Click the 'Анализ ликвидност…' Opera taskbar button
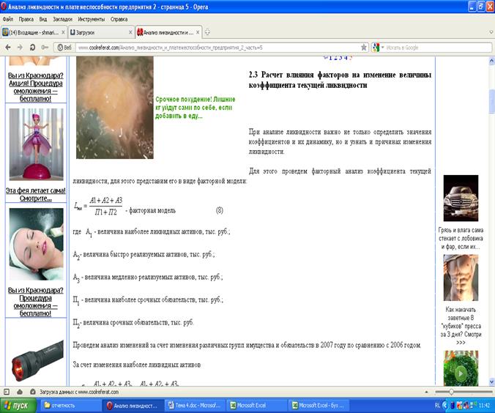The height and width of the screenshot is (413, 495). (133, 406)
